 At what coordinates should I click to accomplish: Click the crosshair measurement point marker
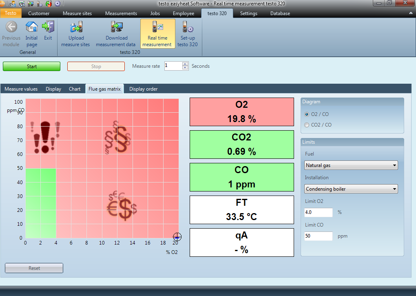[x=177, y=237]
